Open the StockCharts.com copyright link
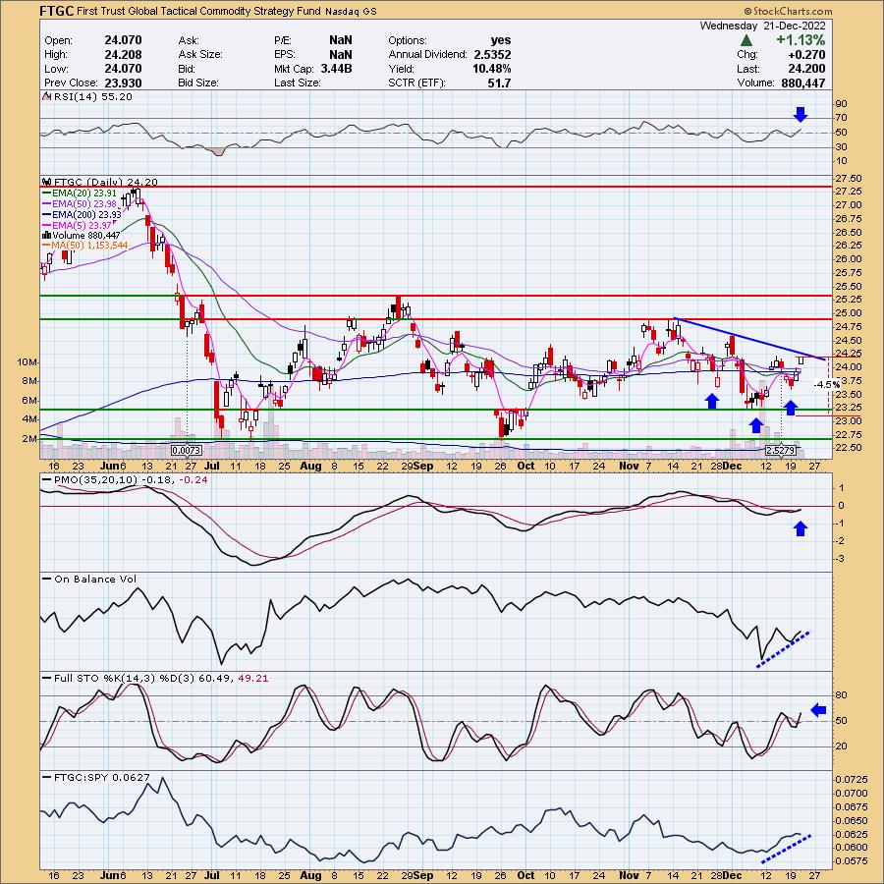 (788, 11)
